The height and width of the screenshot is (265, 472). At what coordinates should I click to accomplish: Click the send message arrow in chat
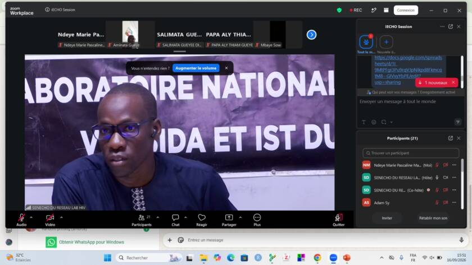click(x=457, y=122)
